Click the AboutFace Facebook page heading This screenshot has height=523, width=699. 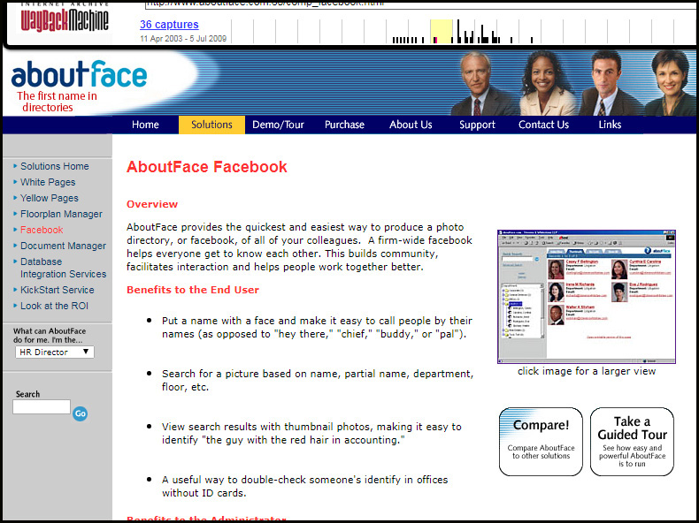(207, 167)
